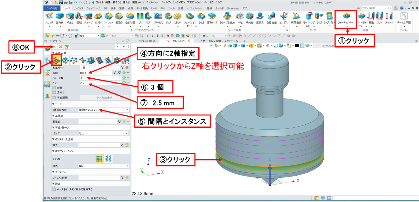Open the サーフェス ribbon tab
This screenshot has height=202, width=419.
[79, 8]
